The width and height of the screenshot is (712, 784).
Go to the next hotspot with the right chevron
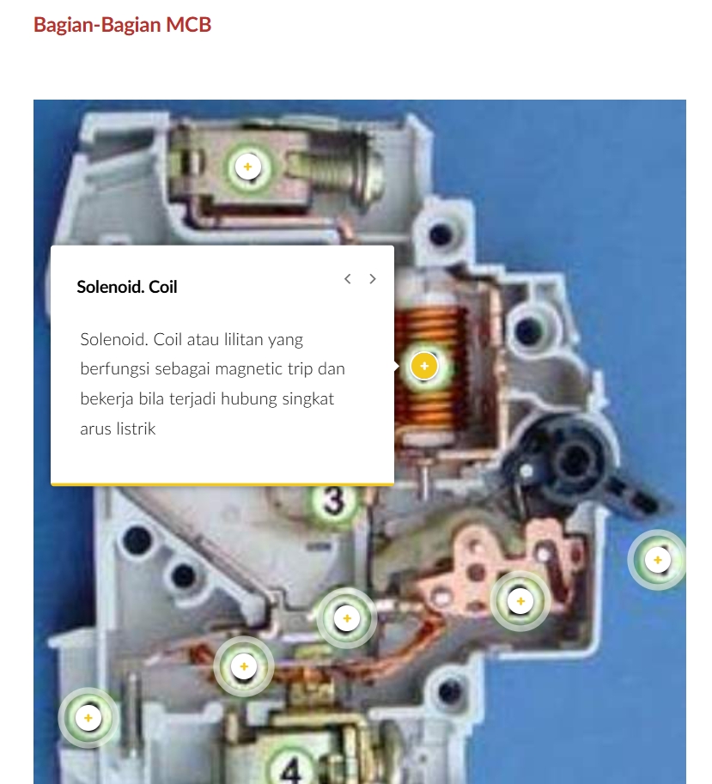click(373, 279)
